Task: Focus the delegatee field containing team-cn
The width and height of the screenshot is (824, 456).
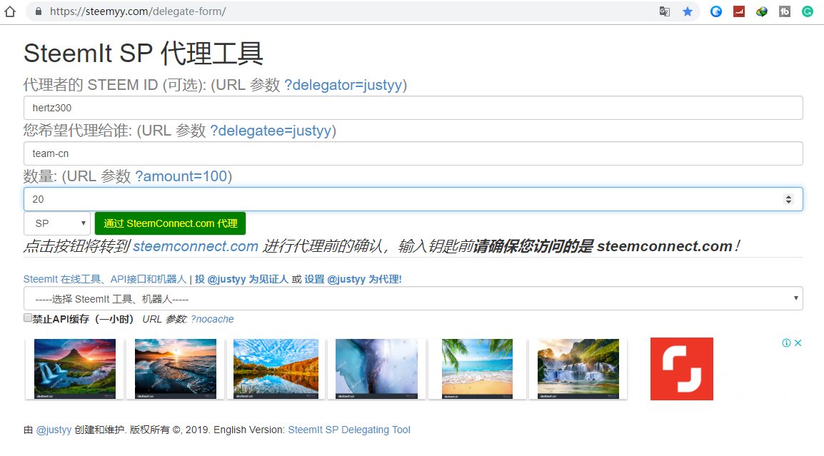Action: tap(413, 153)
